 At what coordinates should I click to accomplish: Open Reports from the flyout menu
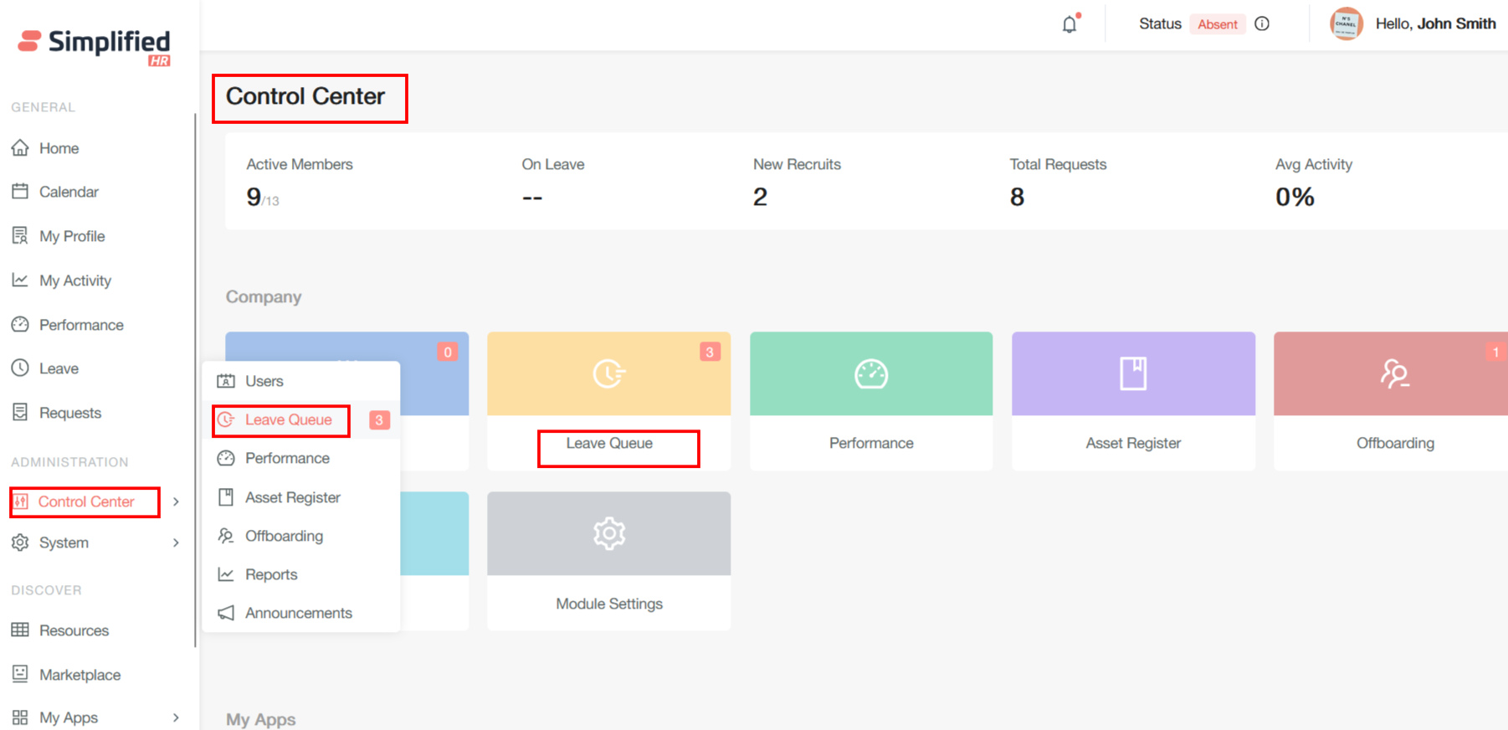pos(270,574)
